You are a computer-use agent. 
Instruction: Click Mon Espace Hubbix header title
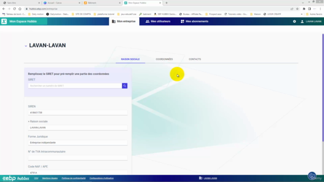coord(23,21)
